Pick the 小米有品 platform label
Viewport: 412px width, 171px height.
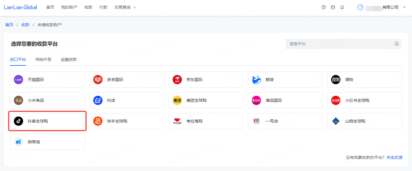36,100
